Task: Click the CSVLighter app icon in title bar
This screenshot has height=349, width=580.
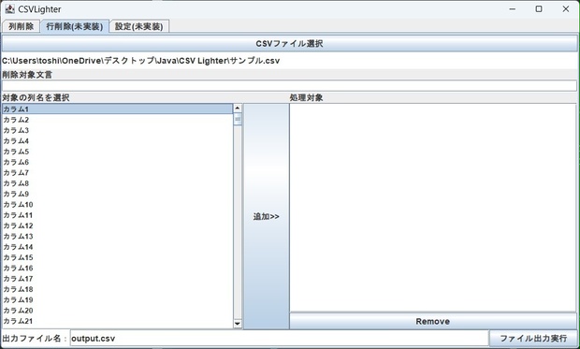Action: [9, 8]
